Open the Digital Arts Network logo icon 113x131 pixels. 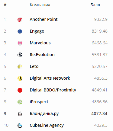(x=20, y=78)
